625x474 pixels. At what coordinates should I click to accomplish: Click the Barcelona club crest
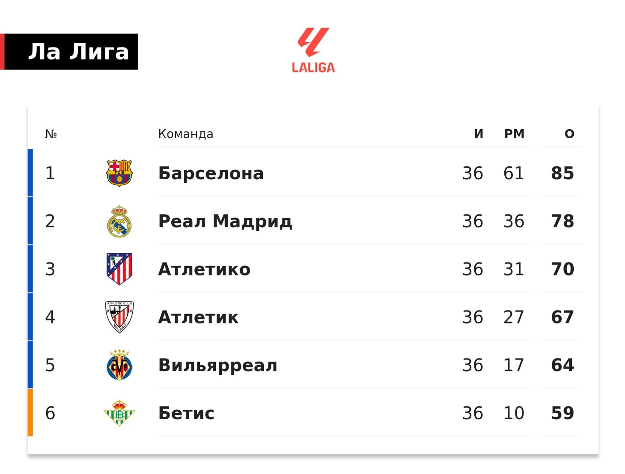click(x=119, y=173)
